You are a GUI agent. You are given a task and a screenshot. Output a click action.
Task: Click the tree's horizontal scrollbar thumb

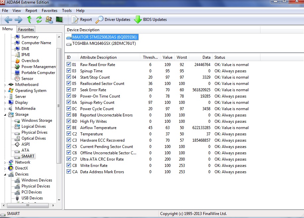pos(28,205)
